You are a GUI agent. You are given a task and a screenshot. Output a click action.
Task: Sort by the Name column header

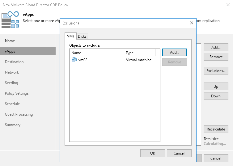pyautogui.click(x=96, y=53)
